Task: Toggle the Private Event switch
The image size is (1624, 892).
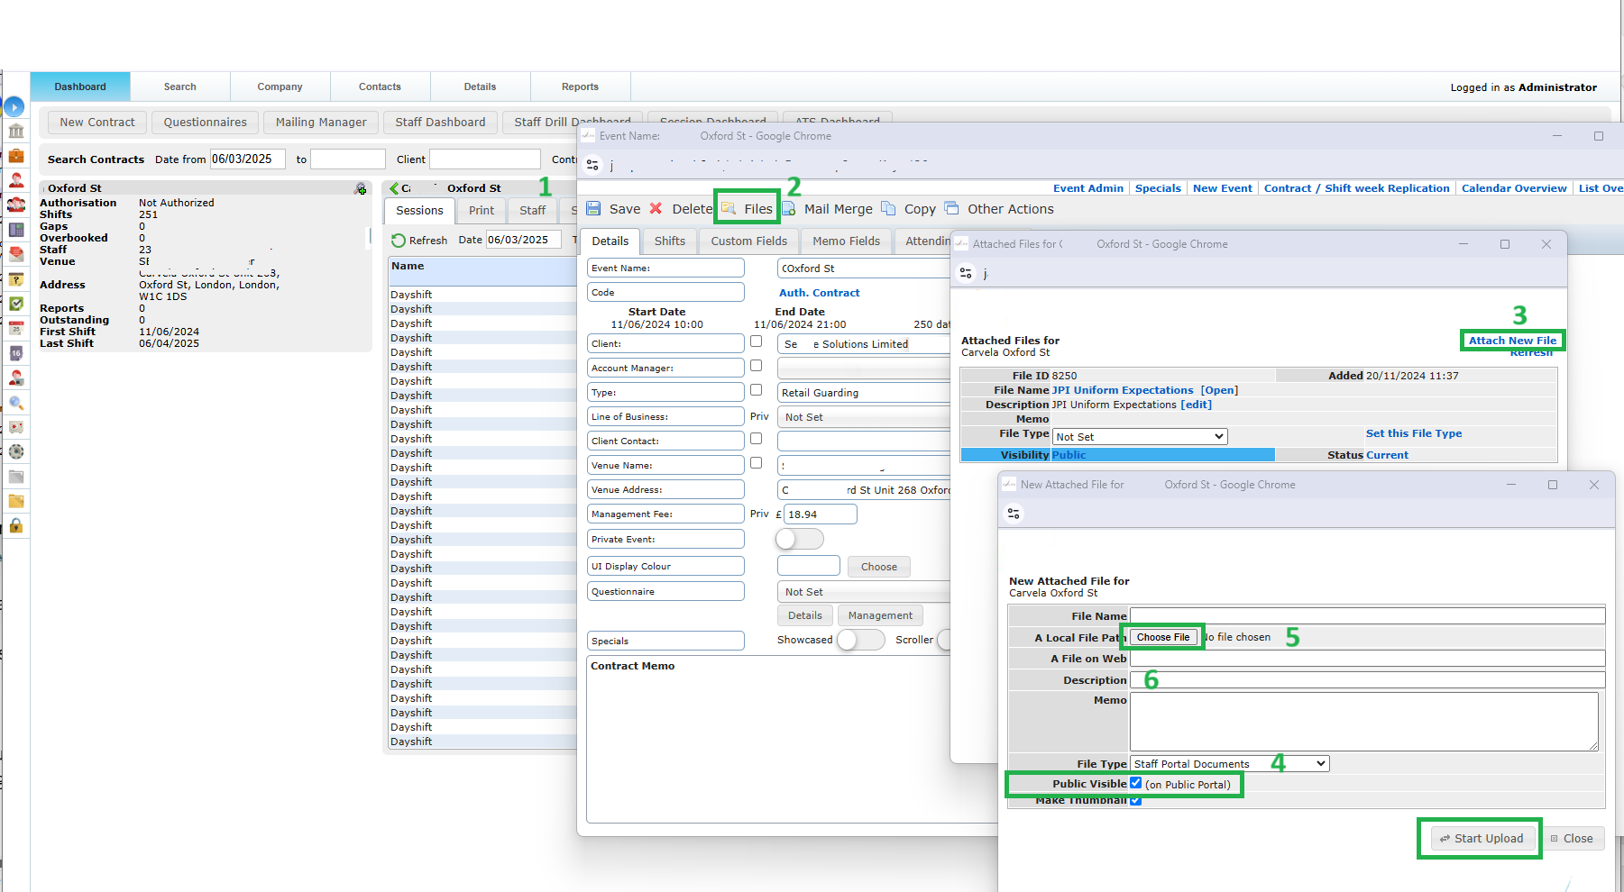Action: point(799,539)
